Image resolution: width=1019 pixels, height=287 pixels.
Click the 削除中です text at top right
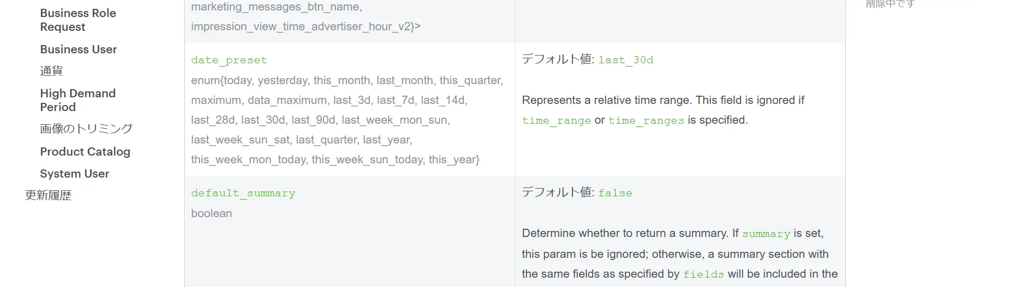[x=890, y=4]
